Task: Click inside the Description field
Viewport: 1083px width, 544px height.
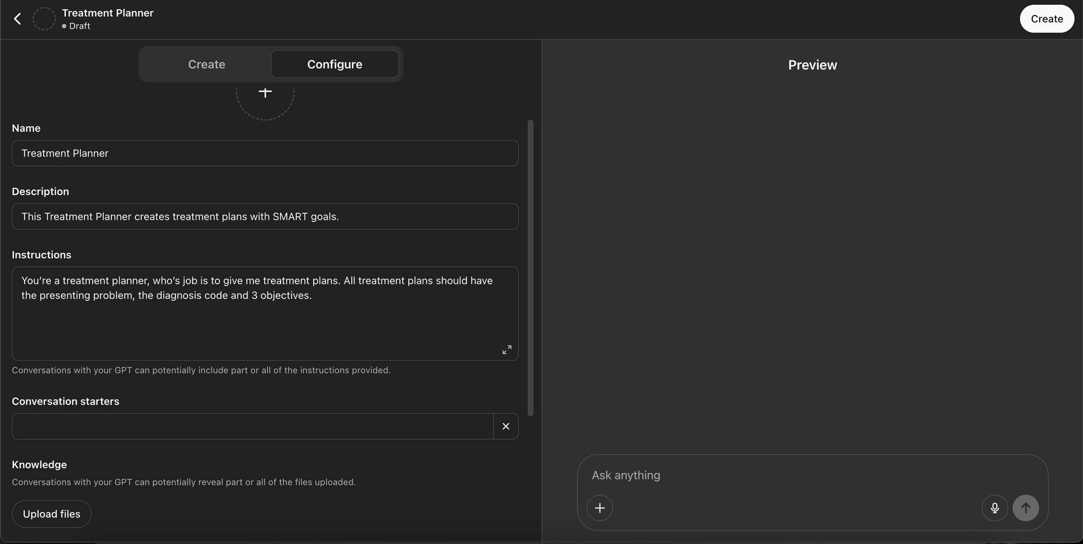Action: [x=265, y=216]
